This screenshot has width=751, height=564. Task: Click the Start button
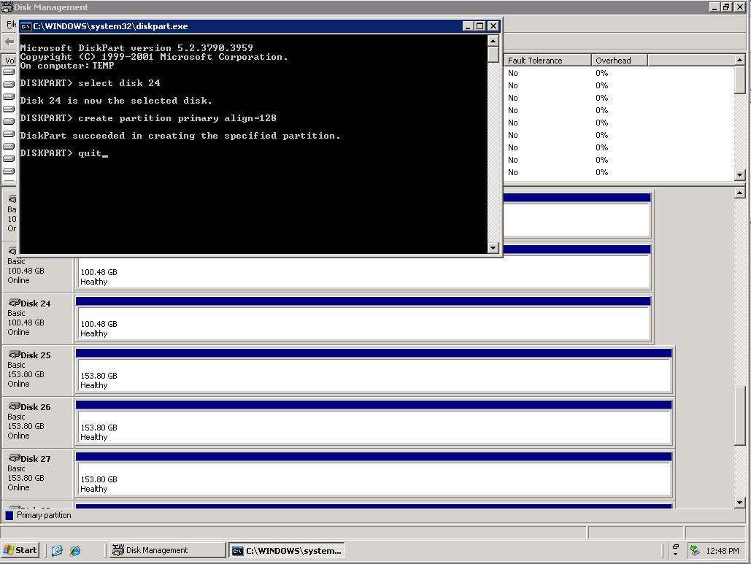coord(20,550)
